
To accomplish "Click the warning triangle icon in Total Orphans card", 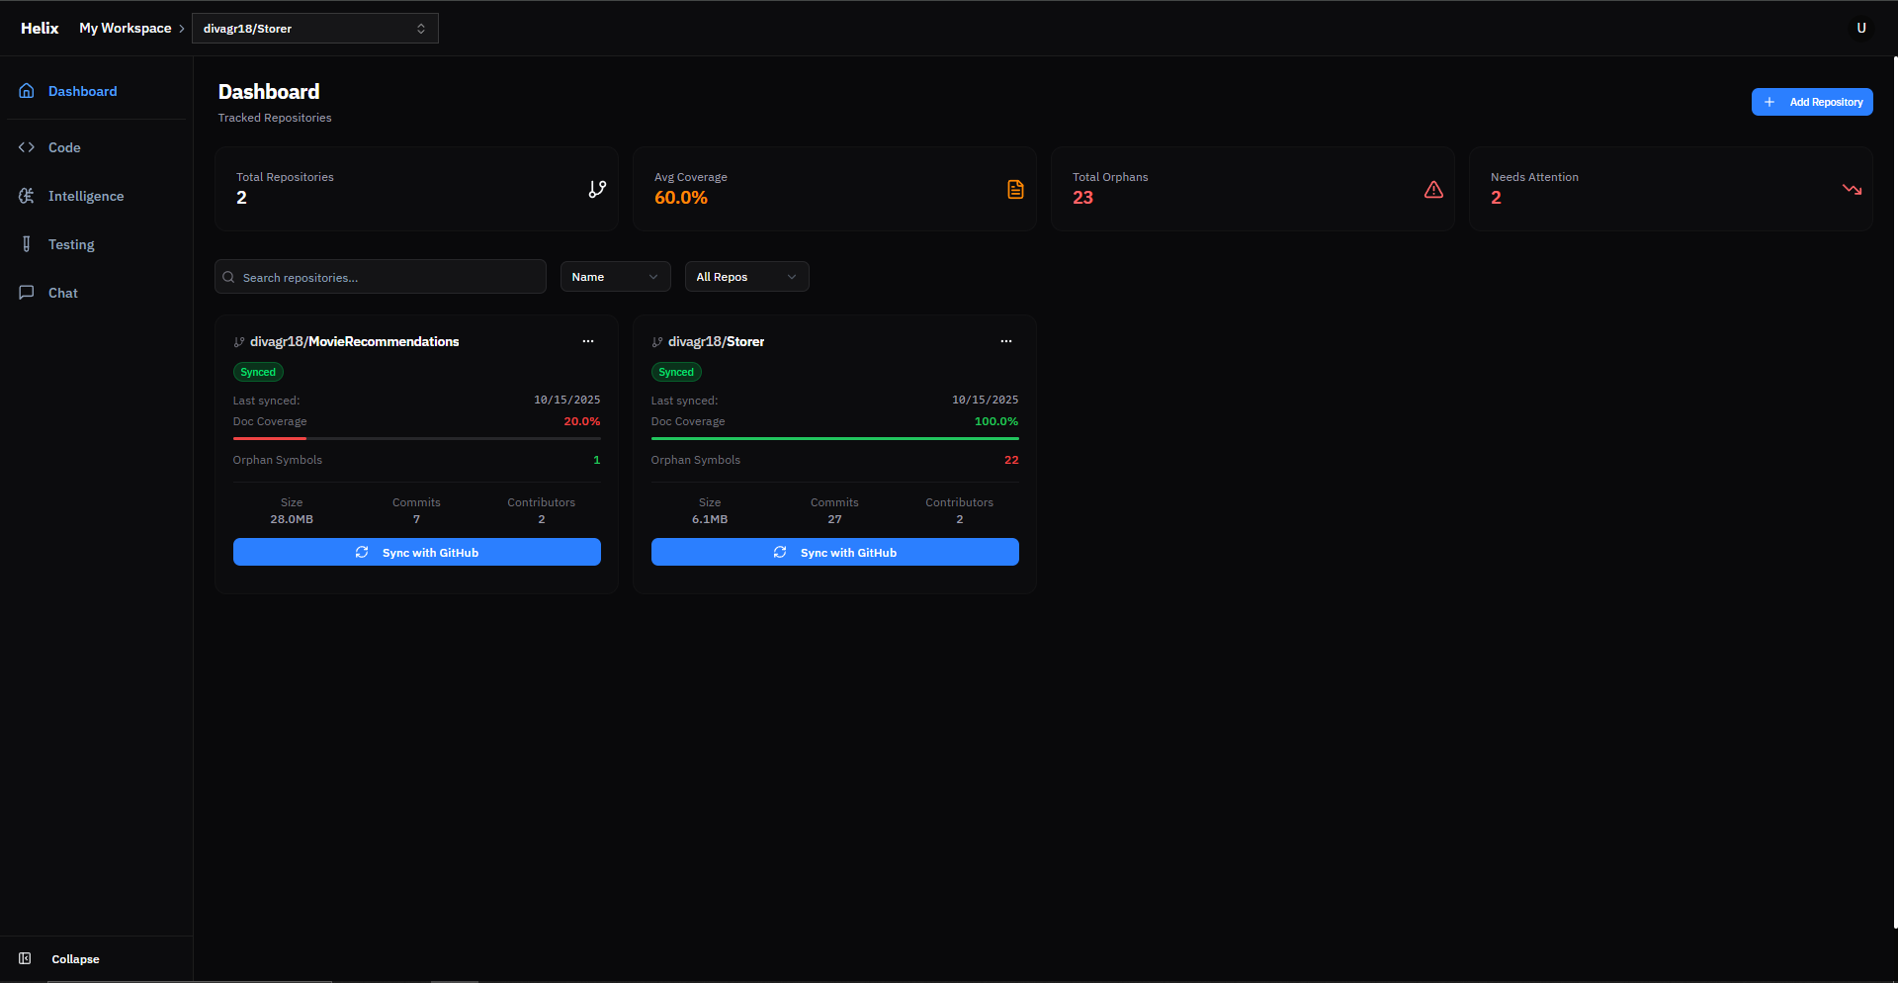I will [x=1433, y=189].
